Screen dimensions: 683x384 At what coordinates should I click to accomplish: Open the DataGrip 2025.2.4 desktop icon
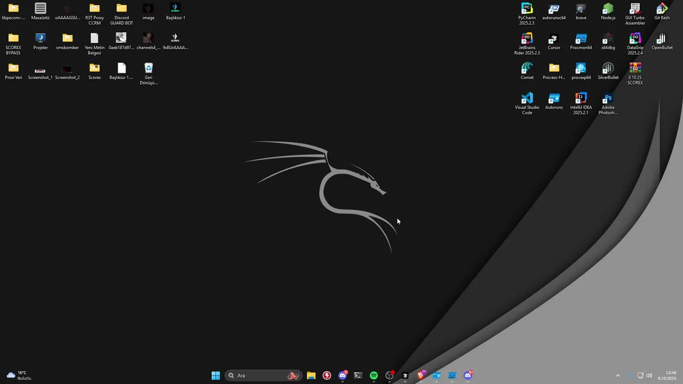tap(635, 44)
